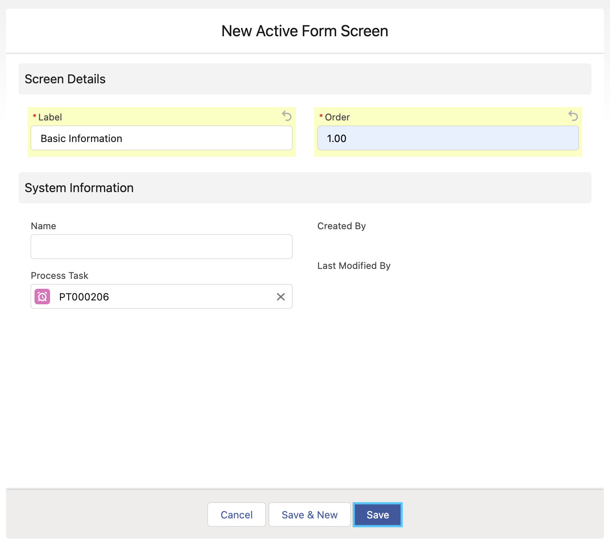Collapse the Screen Details section
The height and width of the screenshot is (543, 610).
65,79
